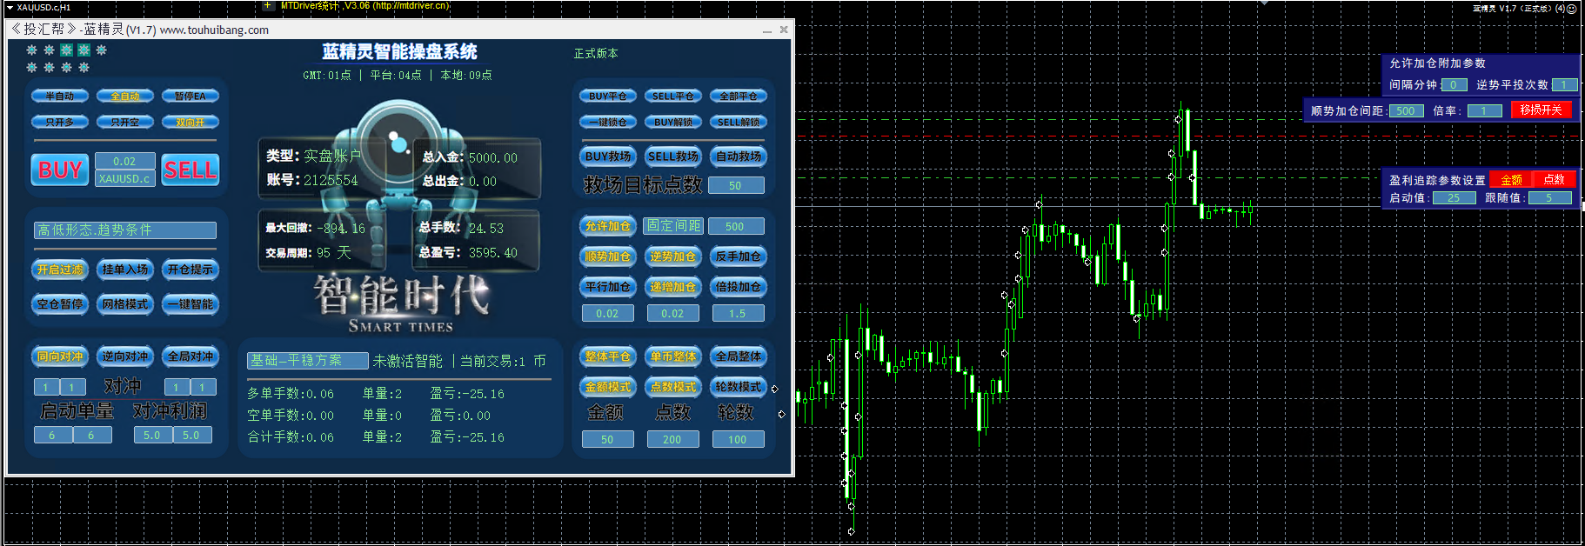
Task: Enable 网格模式 grid mode
Action: (125, 304)
